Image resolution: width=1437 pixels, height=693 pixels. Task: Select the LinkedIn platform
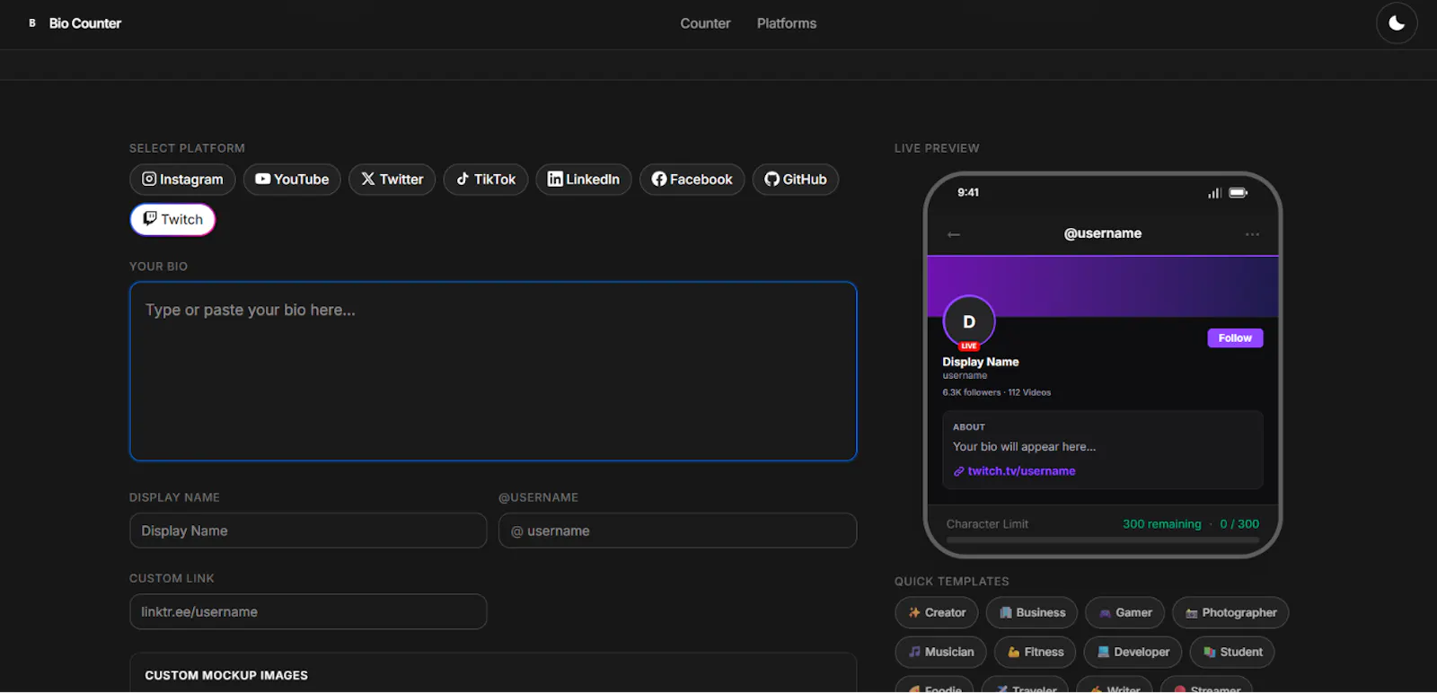click(x=584, y=180)
